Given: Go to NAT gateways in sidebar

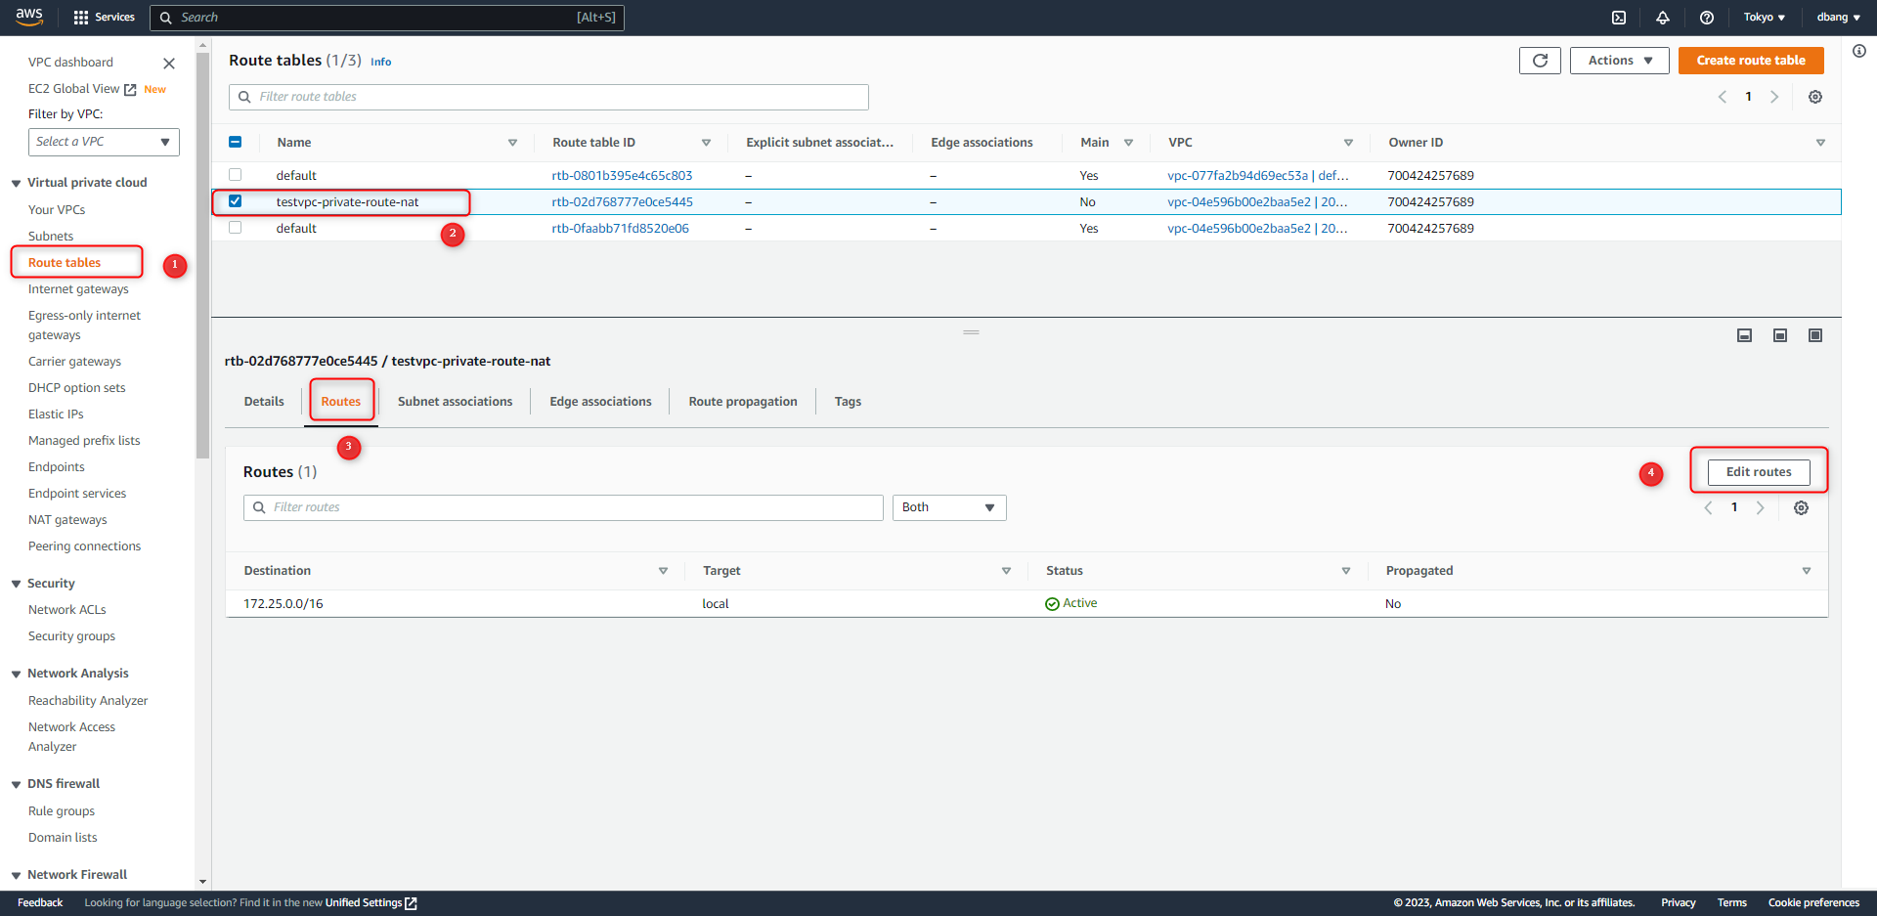Looking at the screenshot, I should [x=67, y=520].
